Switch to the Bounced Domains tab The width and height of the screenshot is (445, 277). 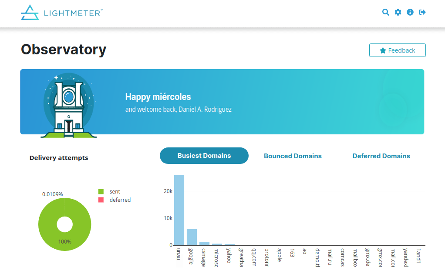(x=293, y=156)
